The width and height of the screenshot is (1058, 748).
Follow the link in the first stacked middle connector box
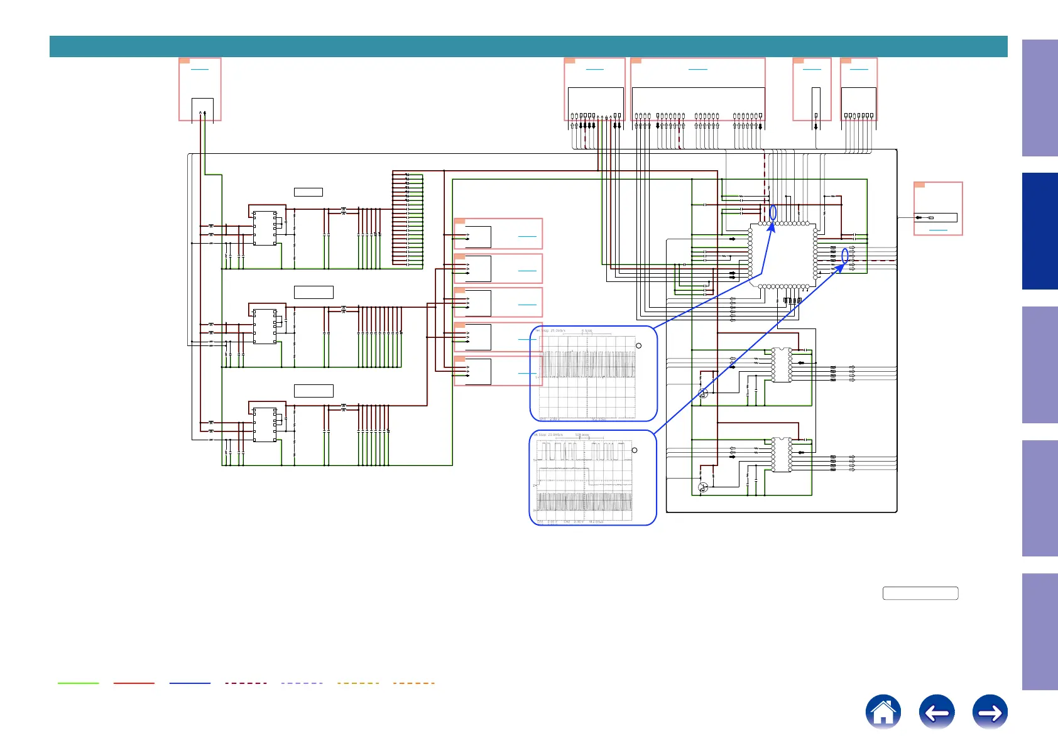(527, 236)
